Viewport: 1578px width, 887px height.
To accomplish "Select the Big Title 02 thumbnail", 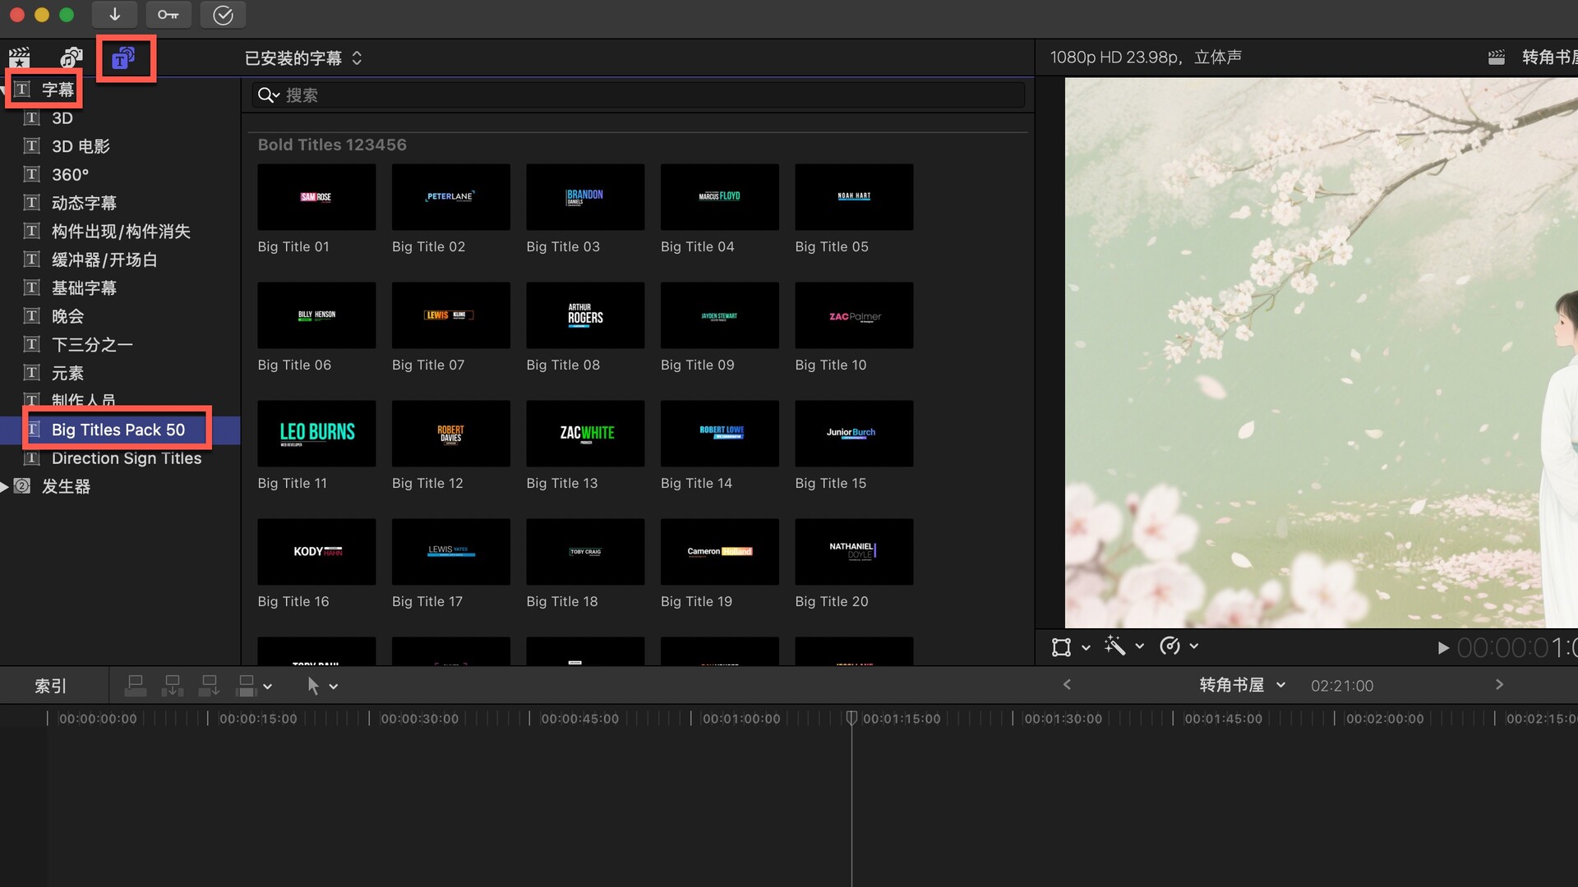I will point(450,197).
